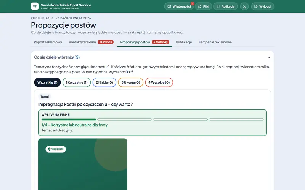305x190 pixels.
Task: Filter by 2 Niskie (0)
Action: click(x=104, y=82)
